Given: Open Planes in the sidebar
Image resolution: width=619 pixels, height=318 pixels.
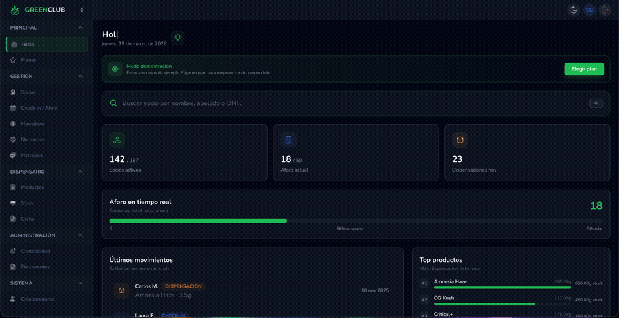Looking at the screenshot, I should [x=47, y=60].
